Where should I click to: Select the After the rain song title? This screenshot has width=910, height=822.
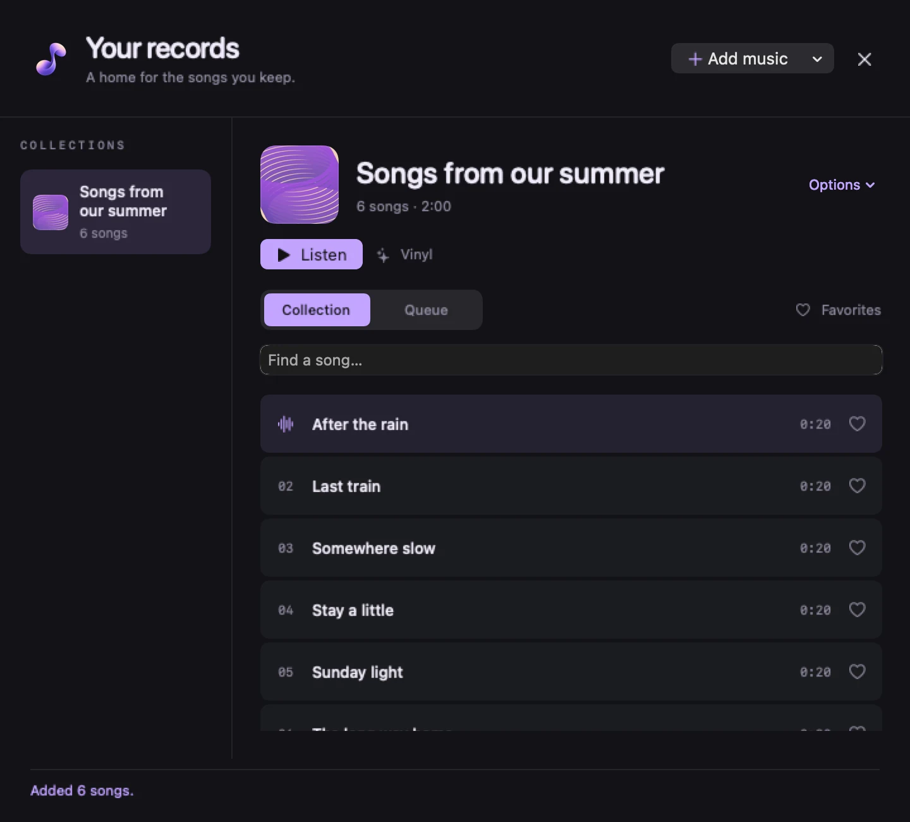click(360, 424)
